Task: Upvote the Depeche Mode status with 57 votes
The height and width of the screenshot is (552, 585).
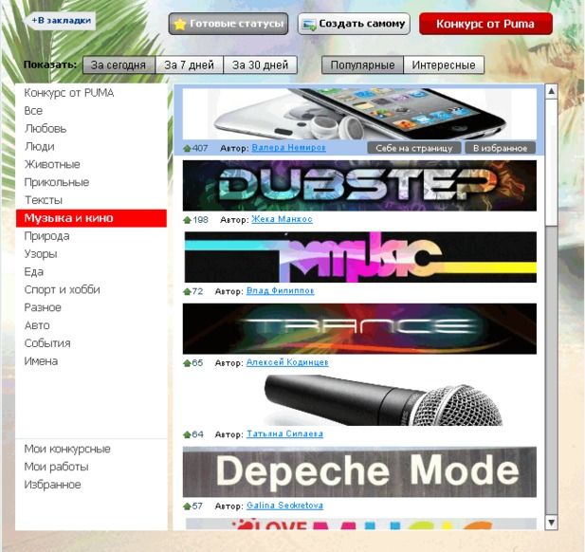Action: pyautogui.click(x=187, y=506)
